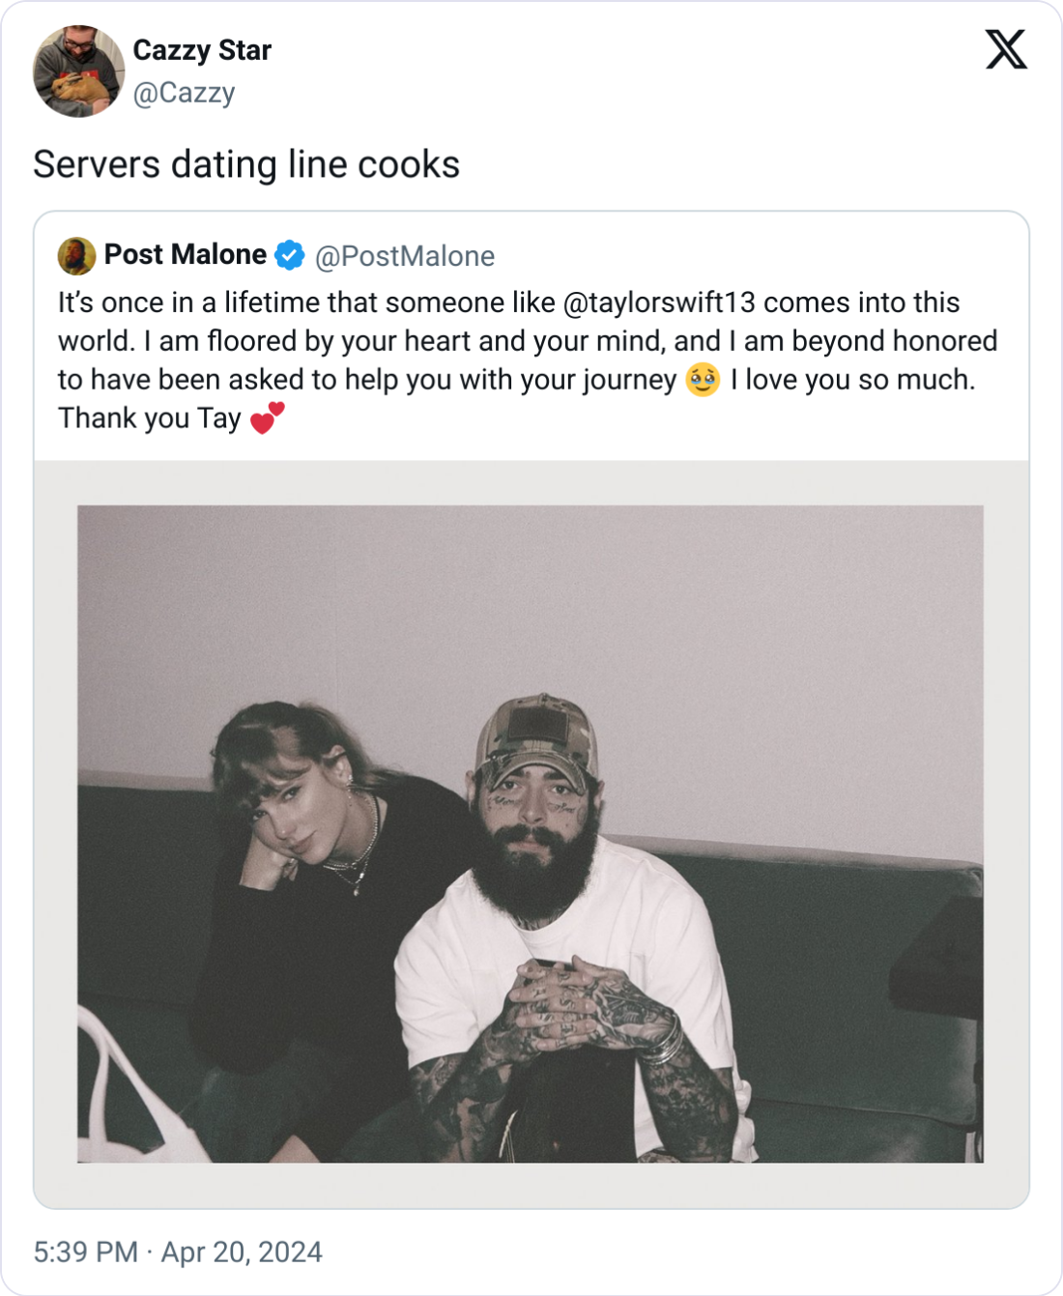The image size is (1063, 1296).
Task: Open the Cazzy Star display name
Action: 201,50
